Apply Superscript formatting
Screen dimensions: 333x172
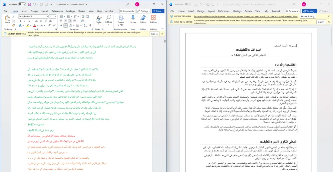click(45, 21)
